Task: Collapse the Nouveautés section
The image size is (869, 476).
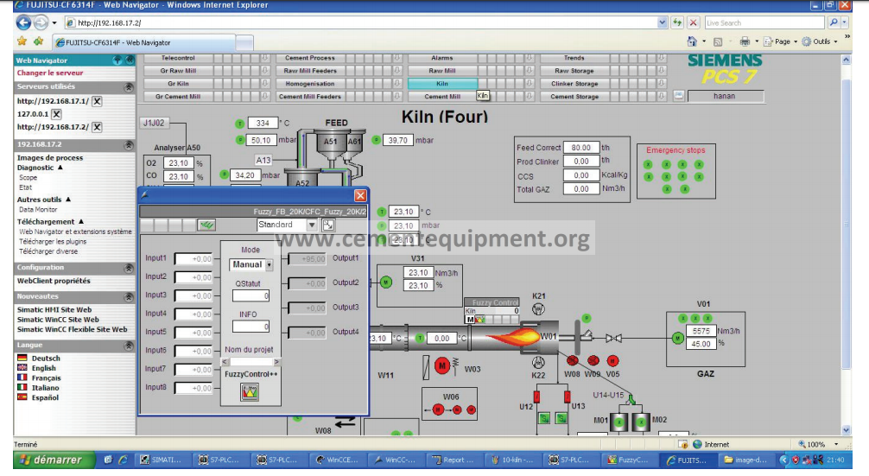Action: [x=129, y=296]
